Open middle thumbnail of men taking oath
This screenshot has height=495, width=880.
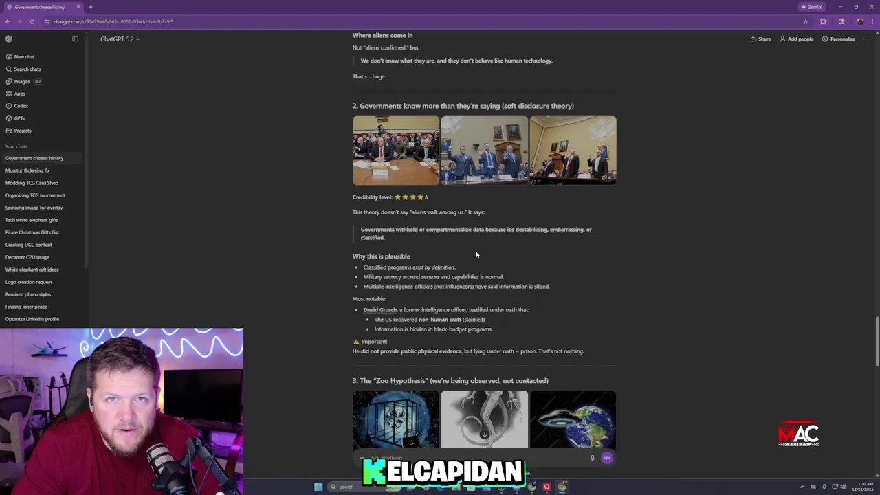(485, 151)
